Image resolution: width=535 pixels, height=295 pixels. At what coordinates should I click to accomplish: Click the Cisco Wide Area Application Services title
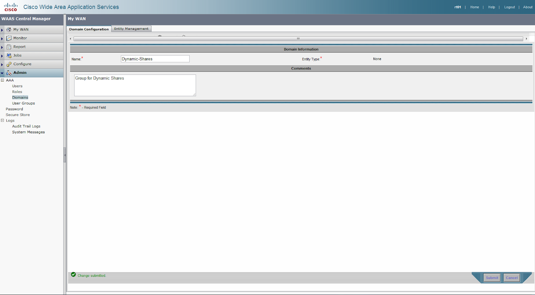click(x=71, y=7)
